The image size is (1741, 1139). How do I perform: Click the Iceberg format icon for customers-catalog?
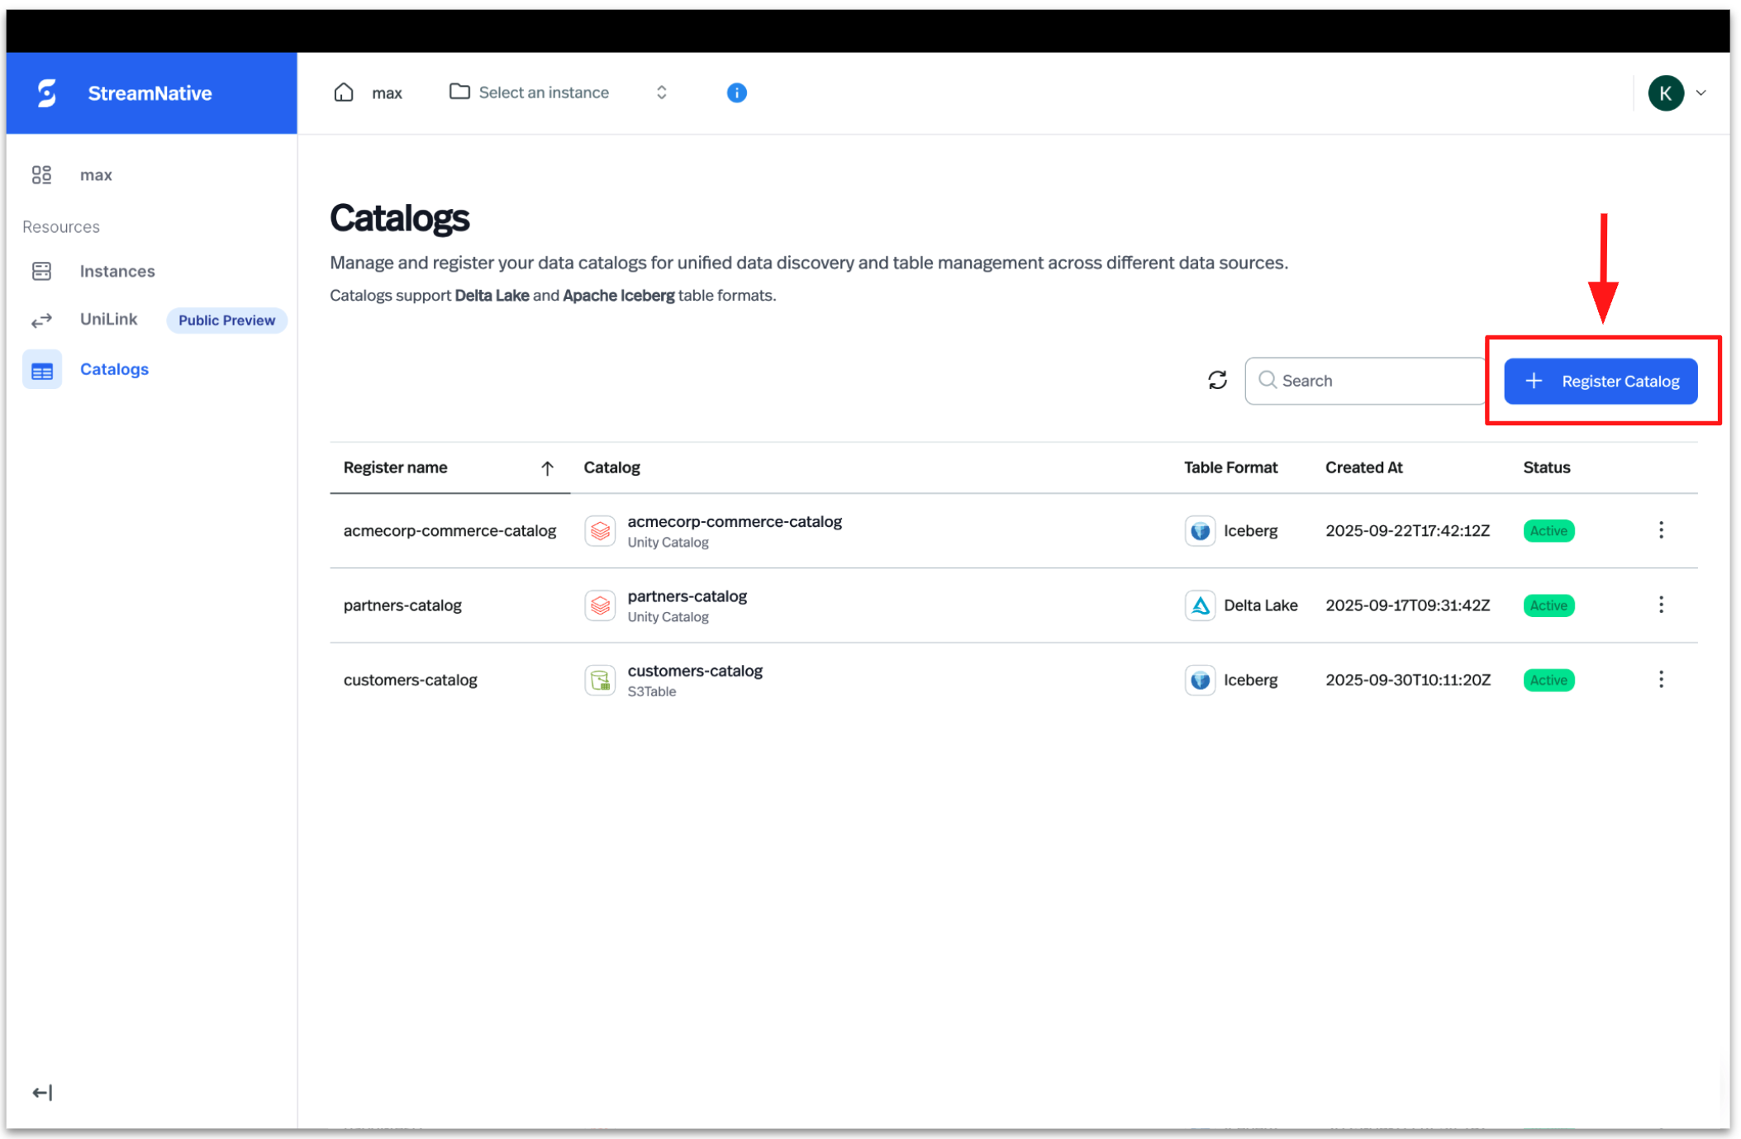coord(1200,680)
